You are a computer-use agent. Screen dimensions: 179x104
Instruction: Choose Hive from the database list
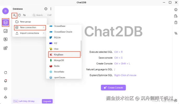point(64,49)
